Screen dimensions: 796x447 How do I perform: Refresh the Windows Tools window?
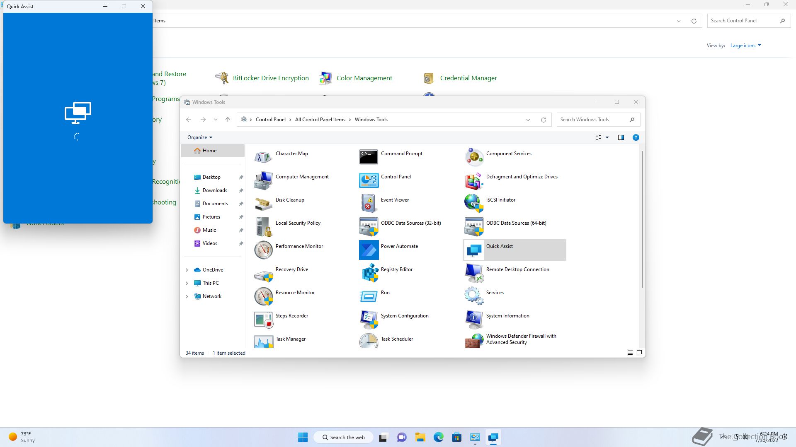coord(543,120)
